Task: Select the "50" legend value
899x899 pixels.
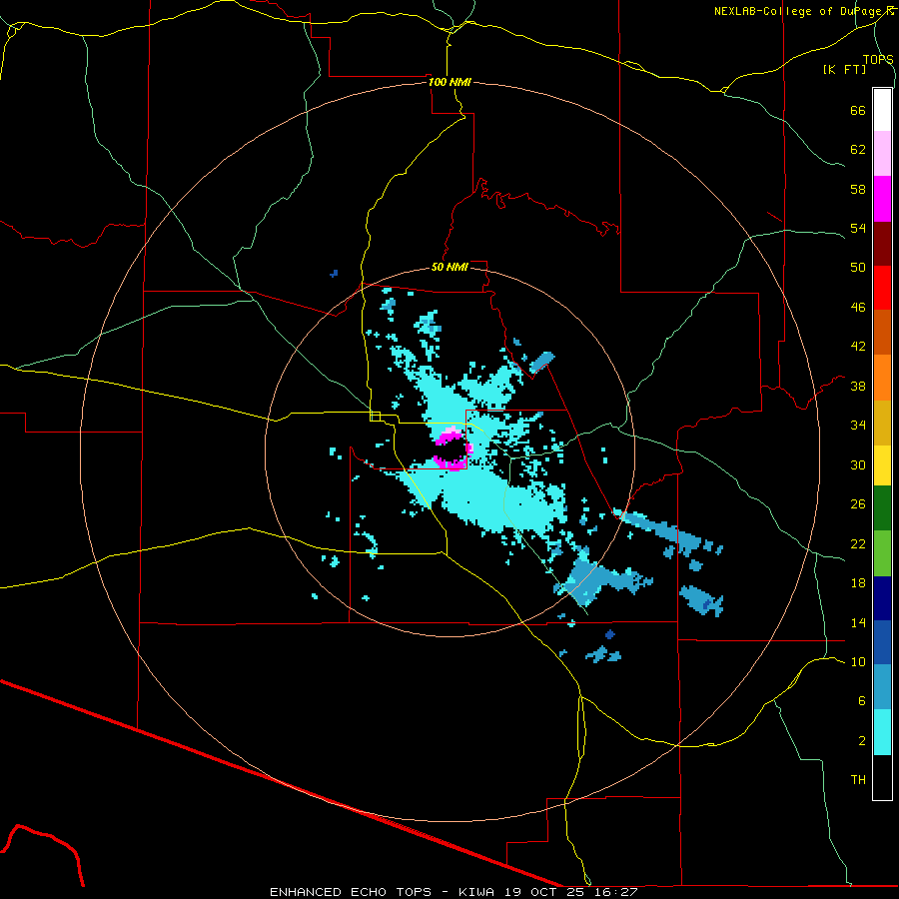Action: click(x=858, y=267)
